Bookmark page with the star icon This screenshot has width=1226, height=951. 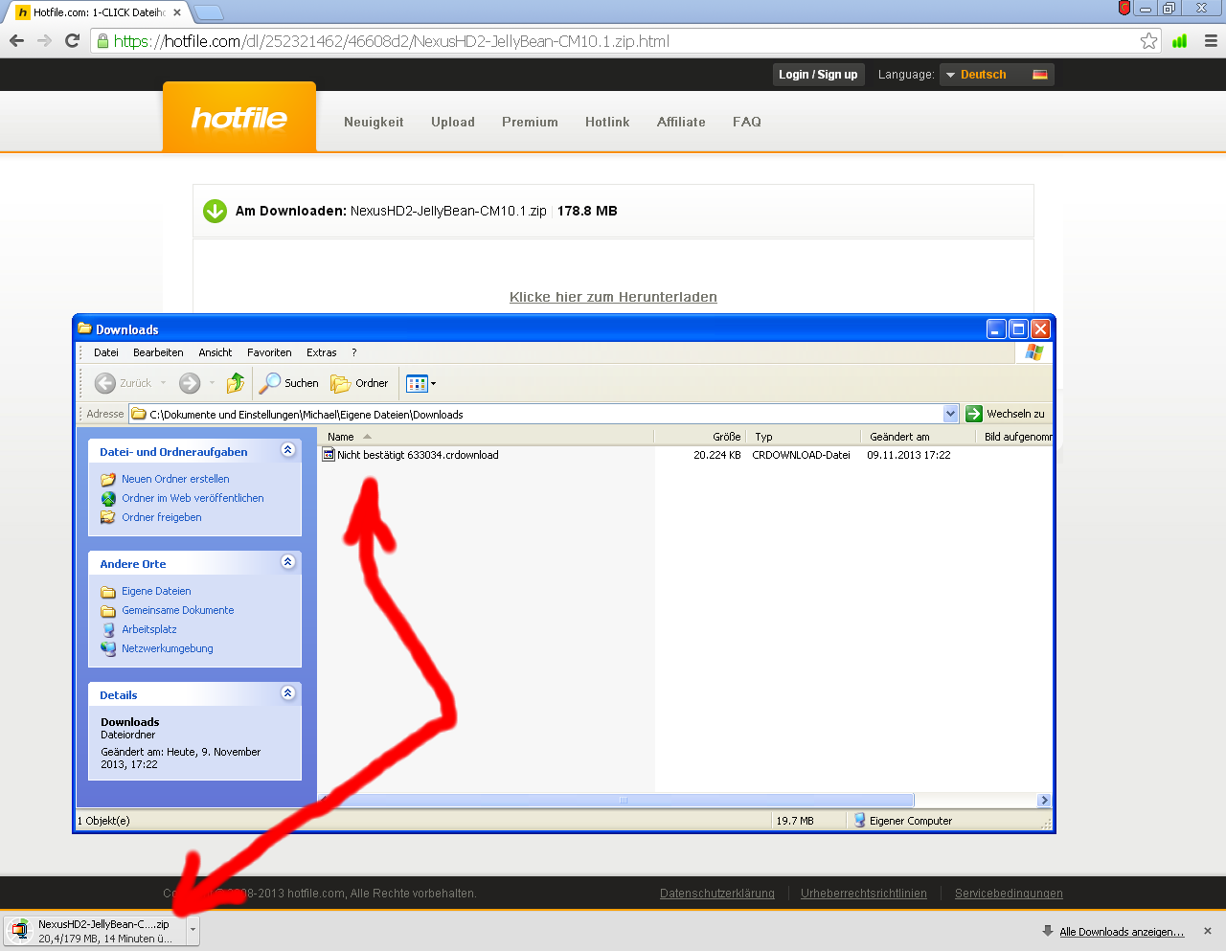click(x=1148, y=40)
